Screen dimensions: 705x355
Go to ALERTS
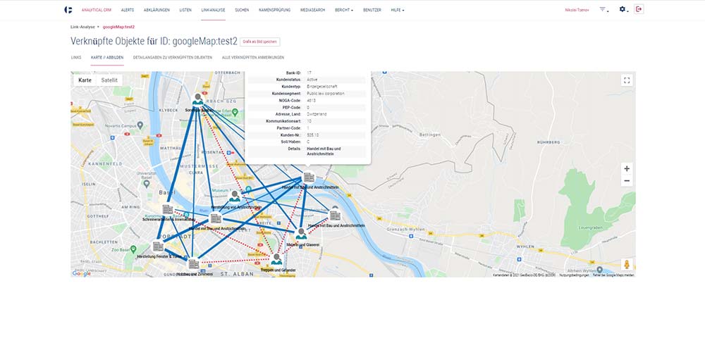point(127,10)
